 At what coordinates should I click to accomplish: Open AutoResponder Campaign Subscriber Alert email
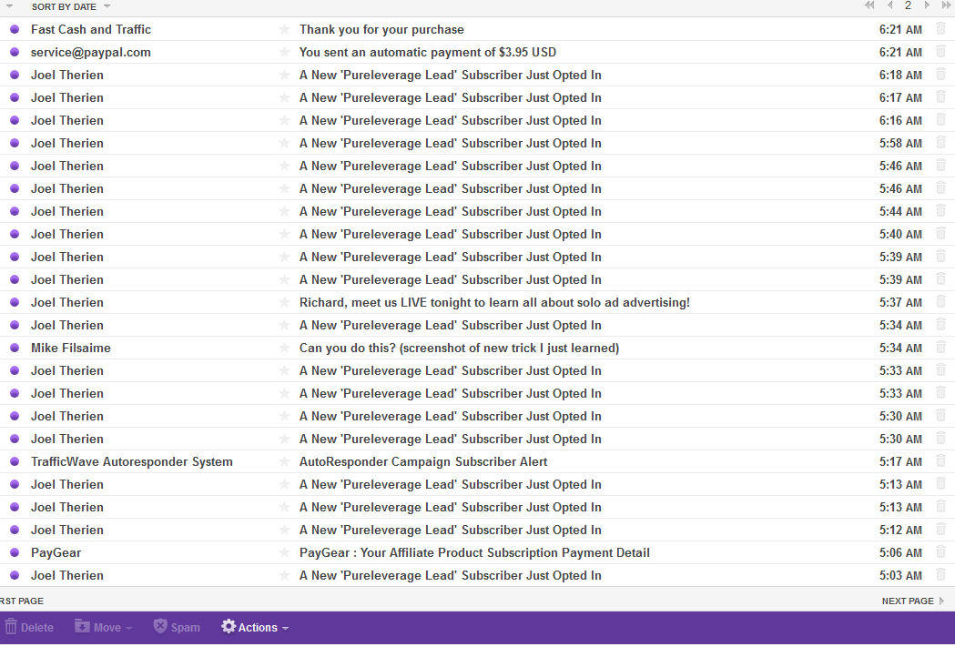click(423, 461)
